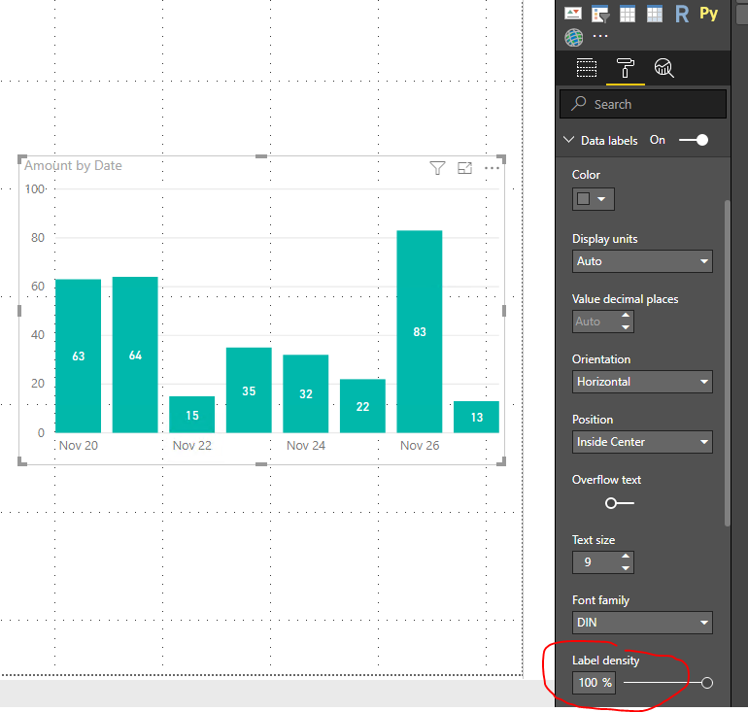The height and width of the screenshot is (712, 748).
Task: Switch to the Format paint roller tab
Action: (x=626, y=68)
